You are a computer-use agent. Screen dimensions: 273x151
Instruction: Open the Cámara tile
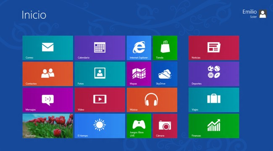(165, 126)
